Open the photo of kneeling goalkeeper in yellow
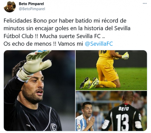The height and width of the screenshot is (133, 151). tap(111, 70)
